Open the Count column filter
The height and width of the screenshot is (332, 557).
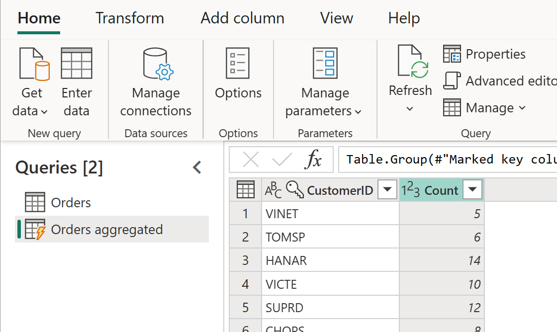[x=472, y=189]
